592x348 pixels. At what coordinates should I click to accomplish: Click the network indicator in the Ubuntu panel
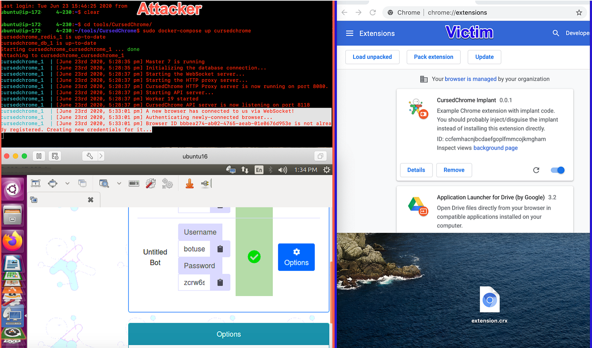(x=245, y=170)
